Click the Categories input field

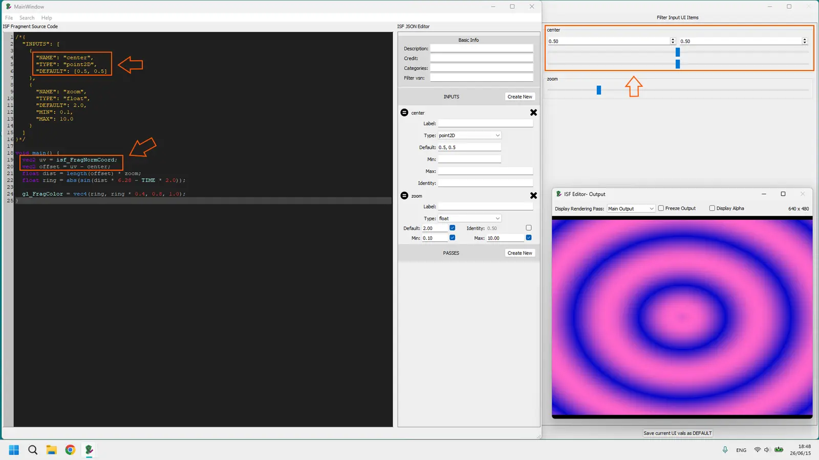pyautogui.click(x=481, y=68)
